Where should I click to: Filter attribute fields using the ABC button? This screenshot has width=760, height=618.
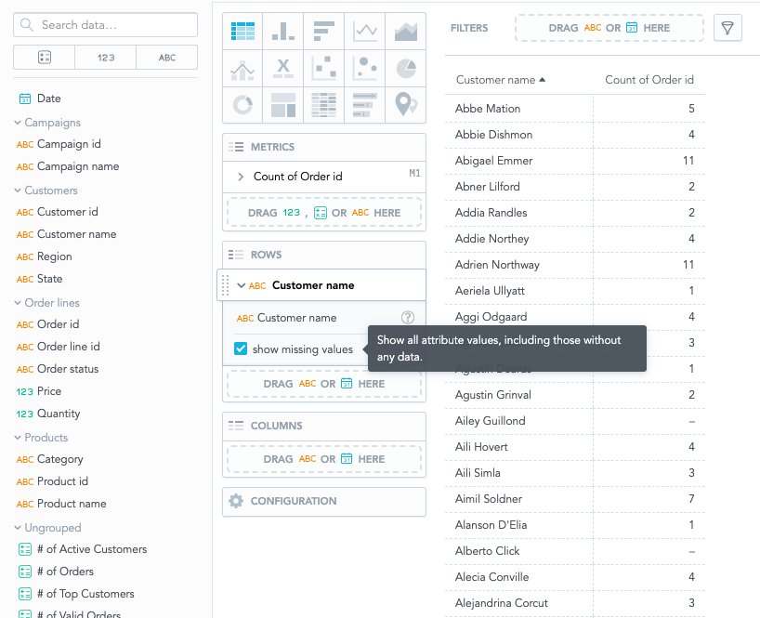(166, 57)
